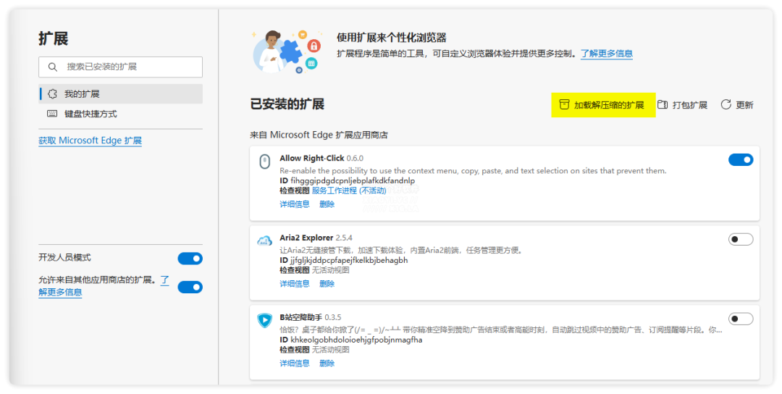Click the Aria2 Explorer cloud icon
Image resolution: width=782 pixels, height=394 pixels.
tap(265, 241)
